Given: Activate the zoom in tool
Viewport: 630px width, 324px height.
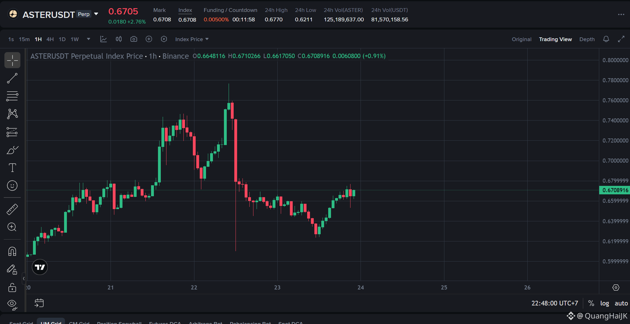Looking at the screenshot, I should (12, 227).
